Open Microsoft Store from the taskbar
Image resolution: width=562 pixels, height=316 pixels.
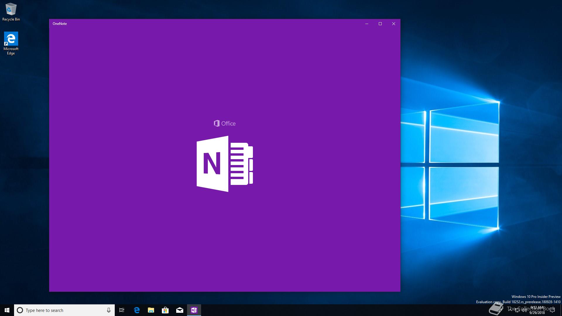[165, 310]
